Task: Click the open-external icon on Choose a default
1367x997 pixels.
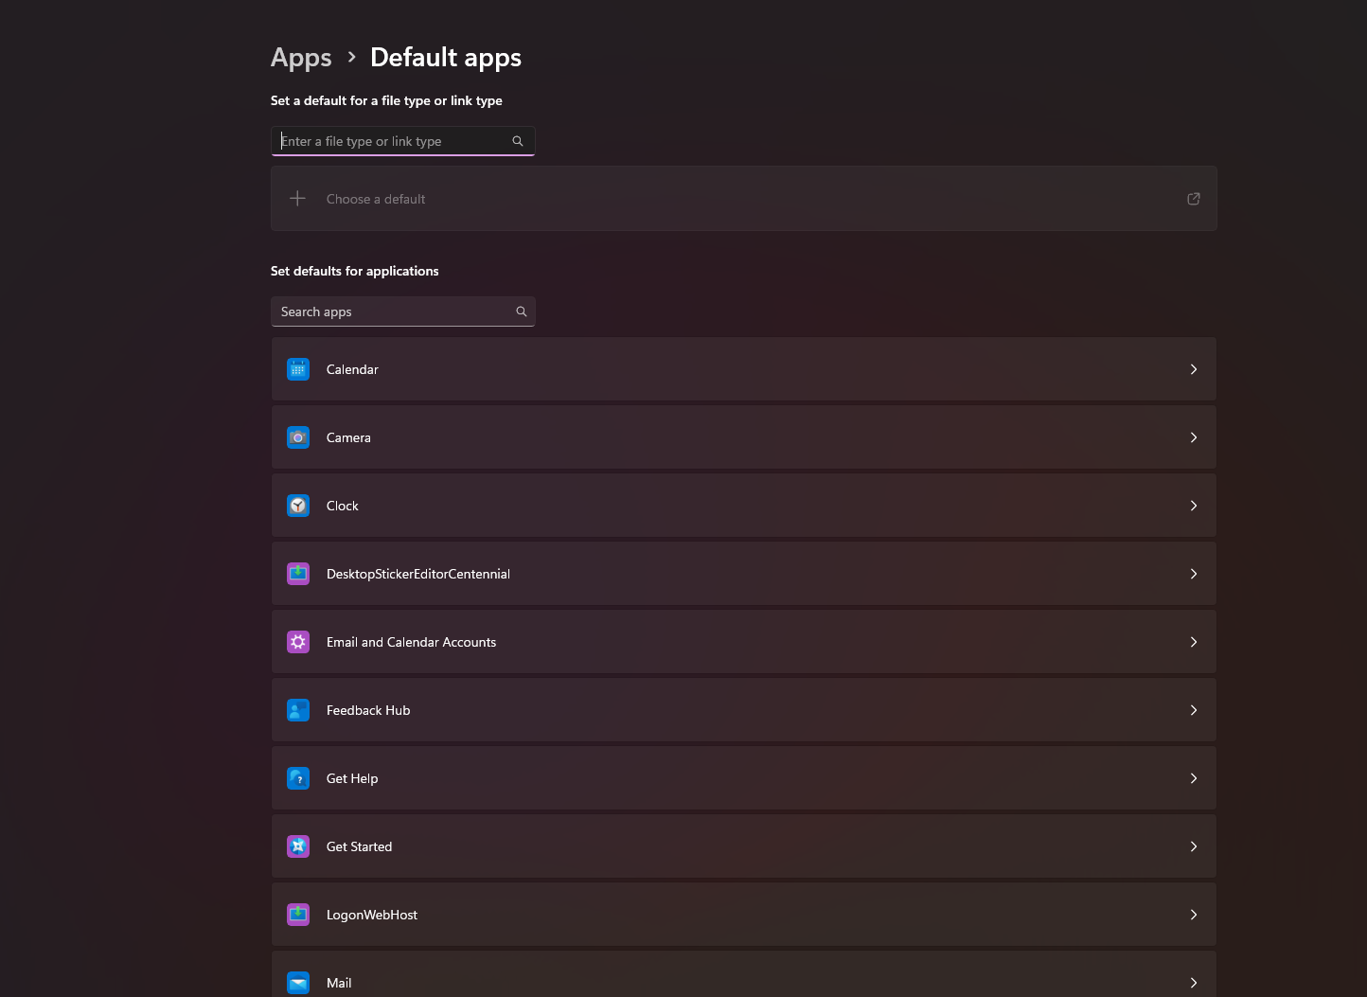Action: pyautogui.click(x=1193, y=199)
